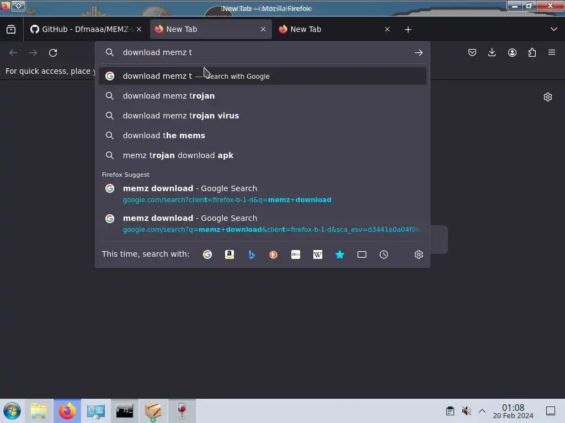Open memz download result with firefox-b-1-d&q URL
This screenshot has width=565, height=423.
pyautogui.click(x=262, y=194)
